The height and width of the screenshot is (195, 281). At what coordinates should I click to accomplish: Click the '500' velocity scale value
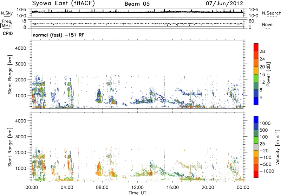click(263, 130)
